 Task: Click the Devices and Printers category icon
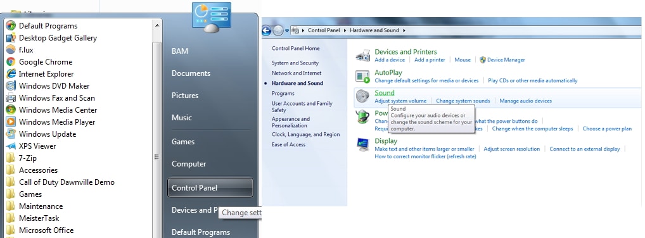362,56
